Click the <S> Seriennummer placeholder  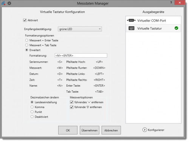pyautogui.click(x=60, y=62)
